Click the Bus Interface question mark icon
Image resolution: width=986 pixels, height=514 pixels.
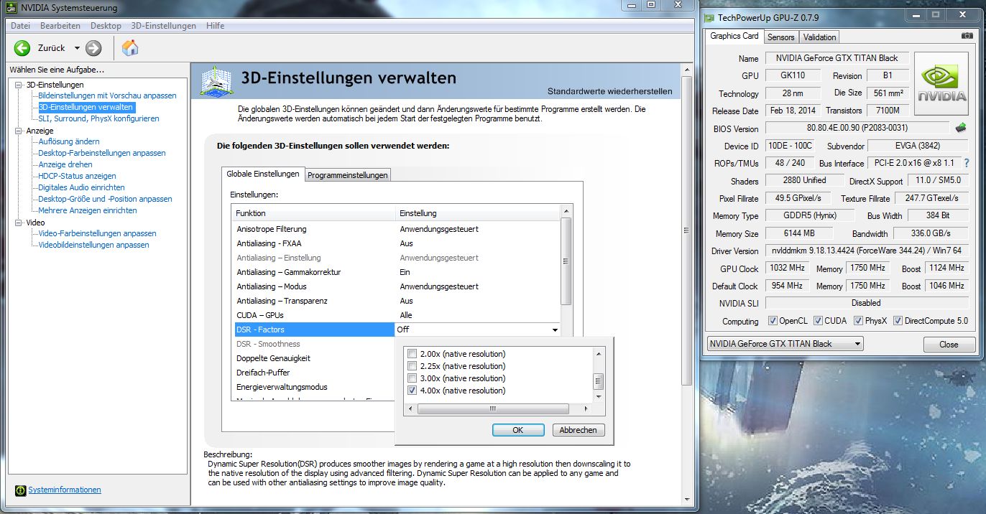[967, 163]
